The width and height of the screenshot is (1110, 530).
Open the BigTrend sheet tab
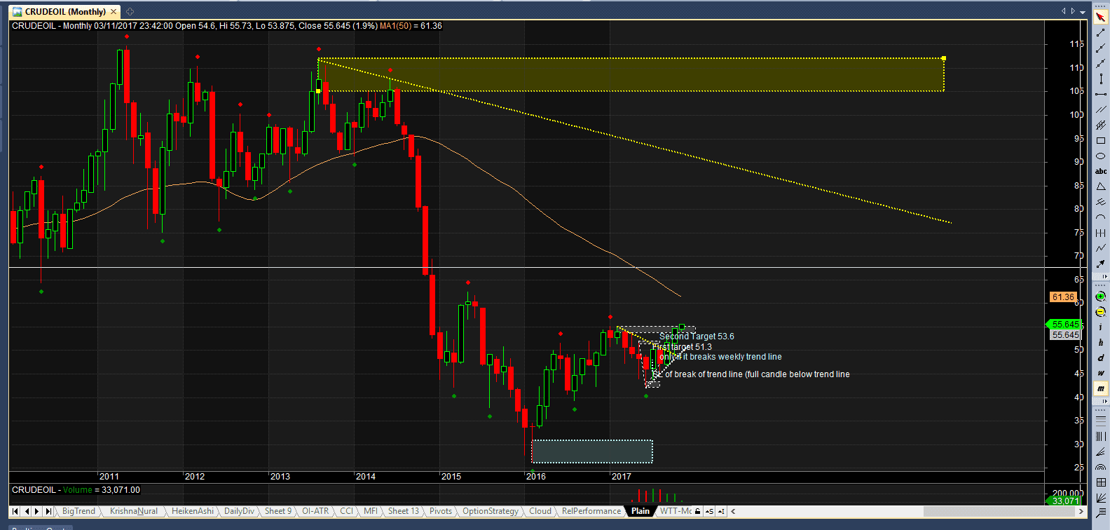coord(78,511)
